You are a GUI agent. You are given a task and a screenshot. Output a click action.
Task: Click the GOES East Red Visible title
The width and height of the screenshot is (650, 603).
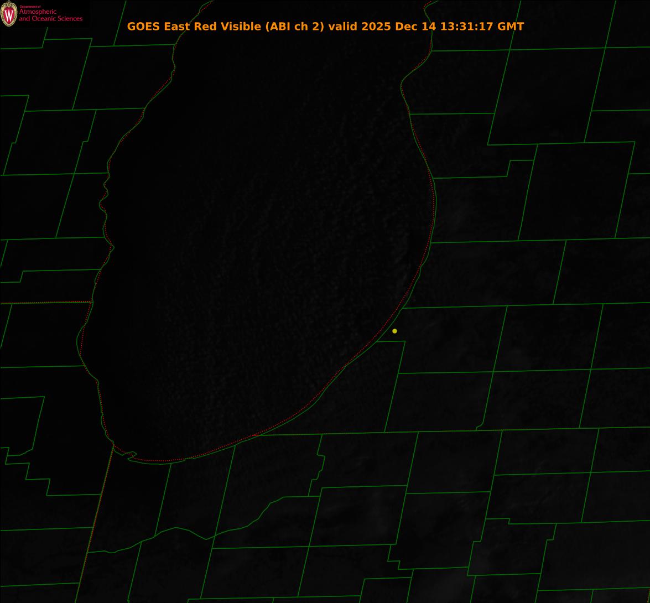point(325,26)
